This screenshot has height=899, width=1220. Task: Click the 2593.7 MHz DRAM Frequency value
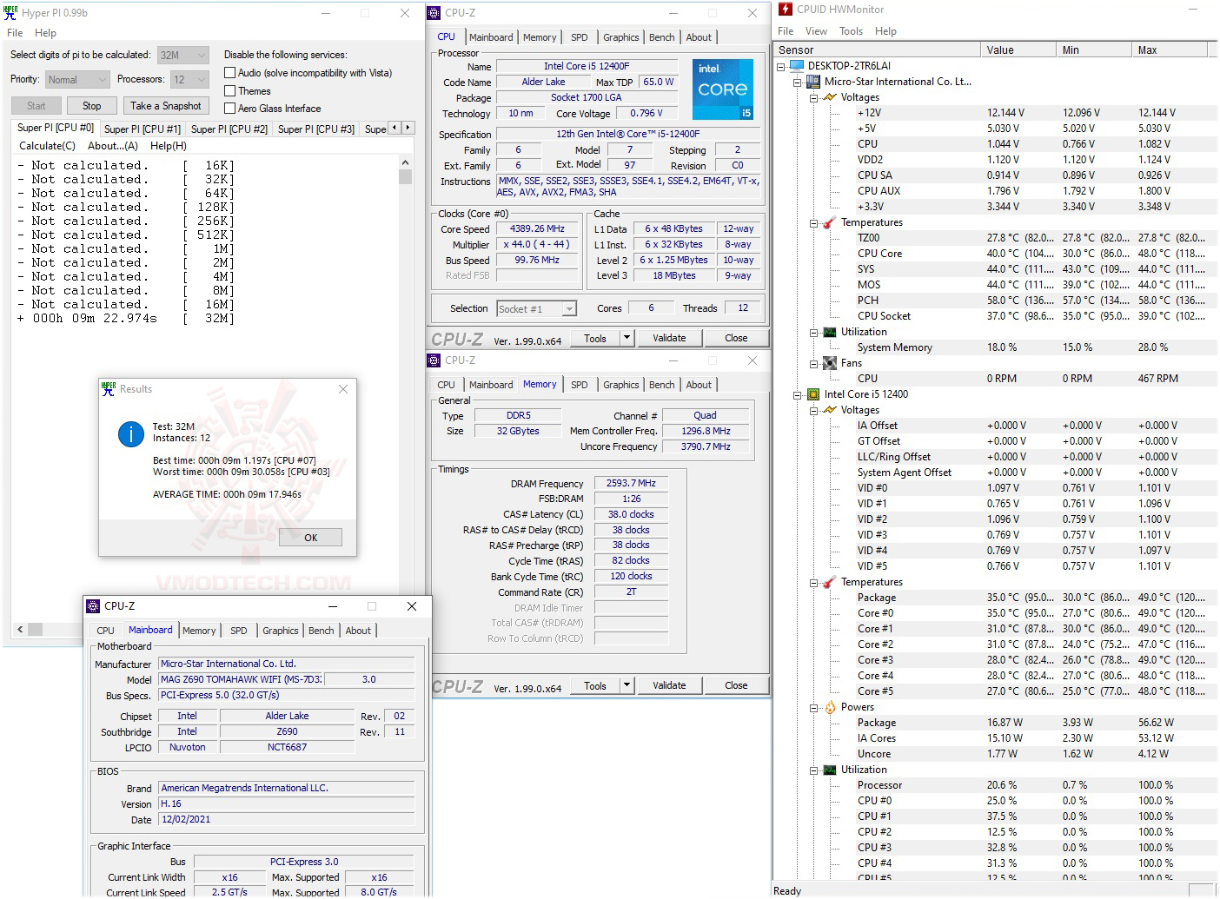[631, 483]
